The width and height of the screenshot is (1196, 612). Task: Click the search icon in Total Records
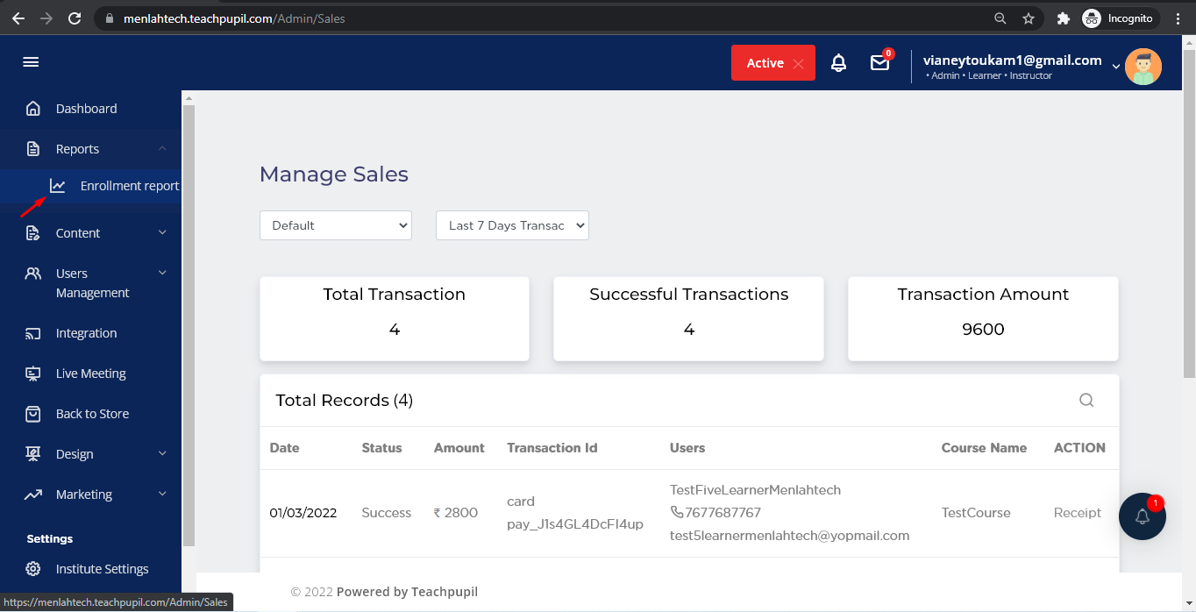pyautogui.click(x=1086, y=401)
